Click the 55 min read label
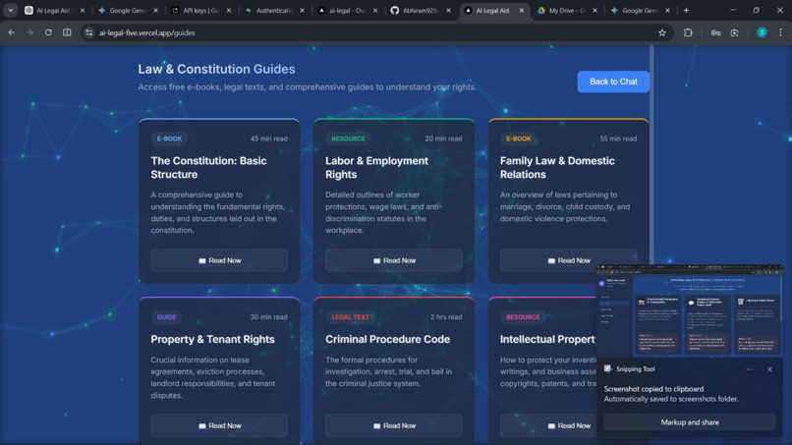 click(618, 139)
